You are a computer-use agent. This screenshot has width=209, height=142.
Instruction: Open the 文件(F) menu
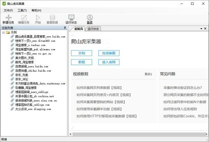click(x=8, y=10)
